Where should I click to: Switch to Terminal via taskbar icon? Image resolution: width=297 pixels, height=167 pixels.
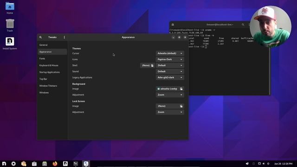[x=76, y=164]
